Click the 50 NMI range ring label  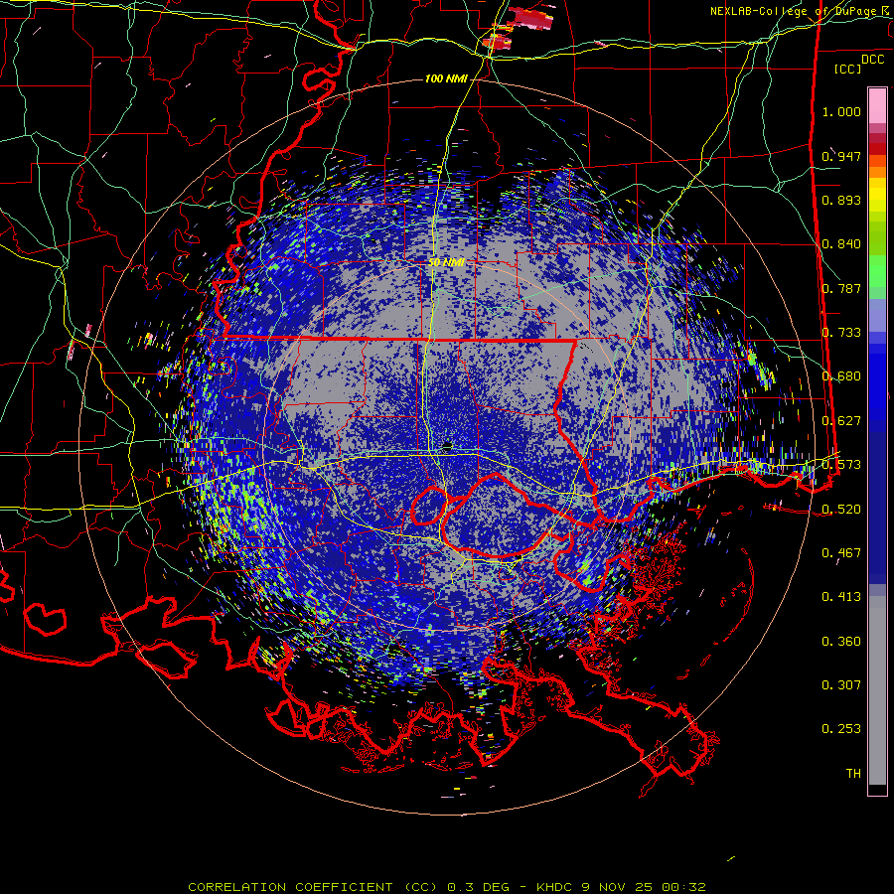pos(446,262)
